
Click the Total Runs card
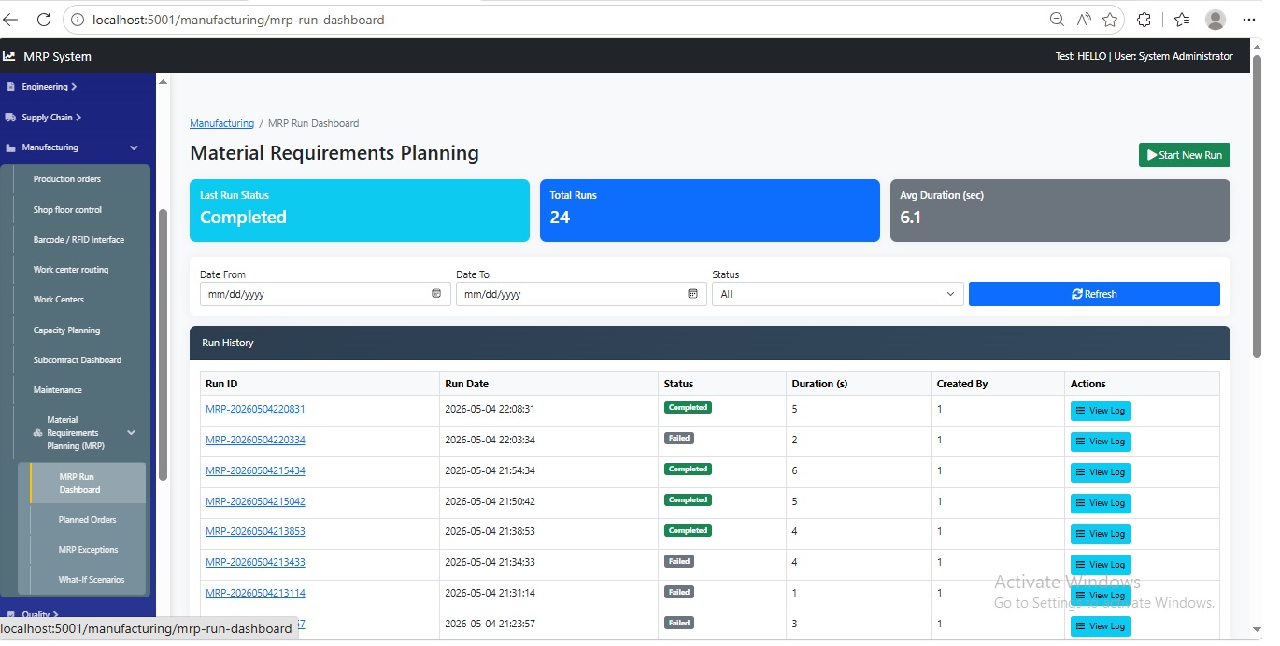[x=710, y=210]
